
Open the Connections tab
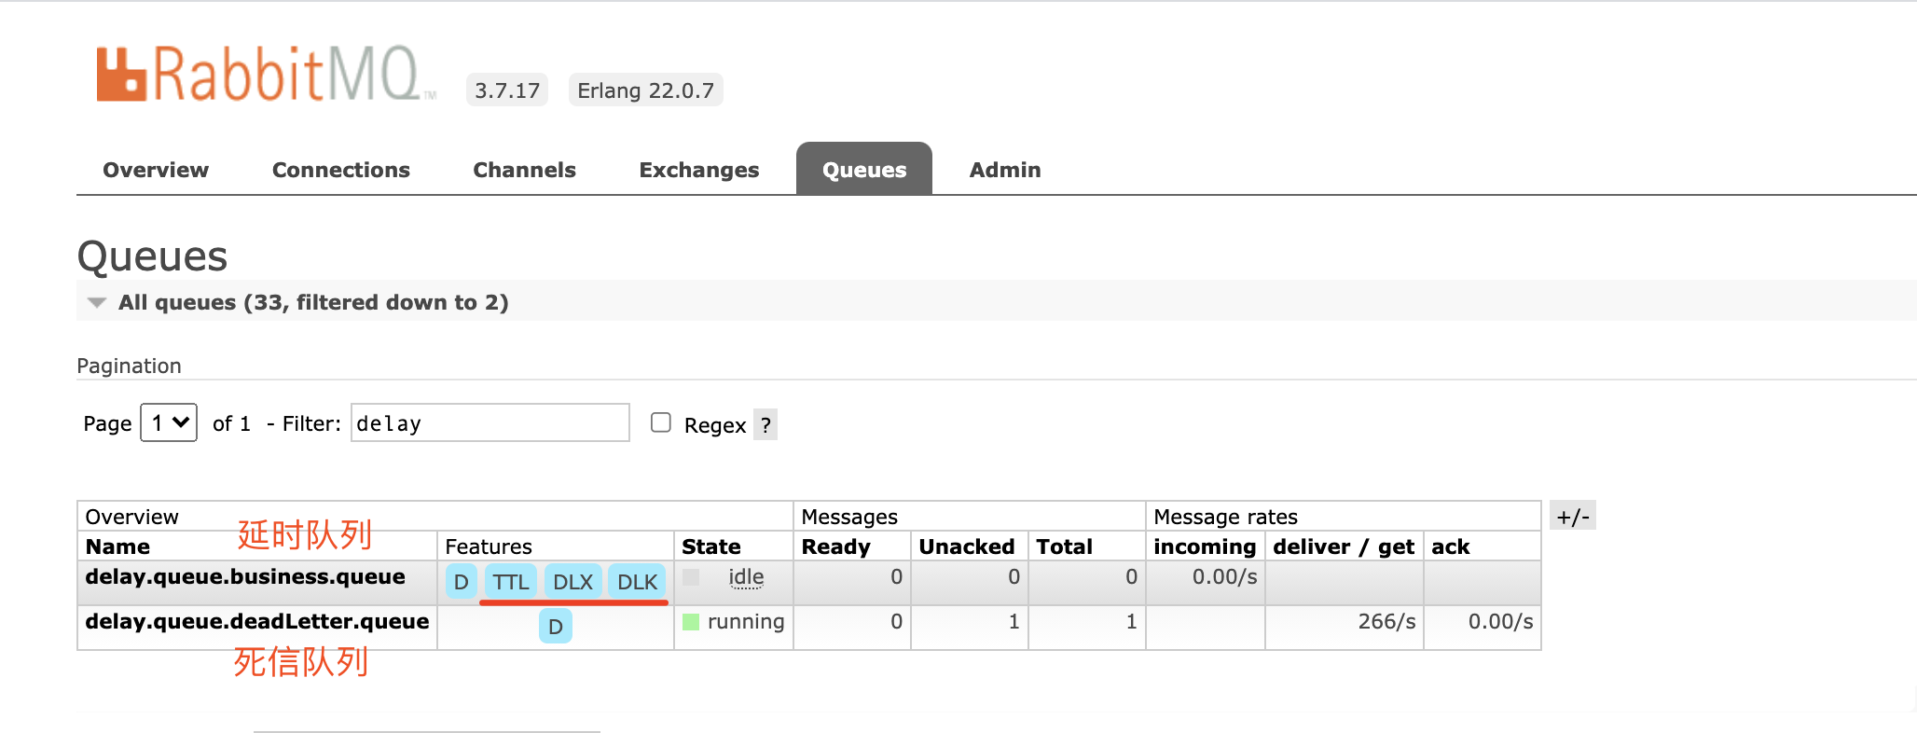[340, 170]
